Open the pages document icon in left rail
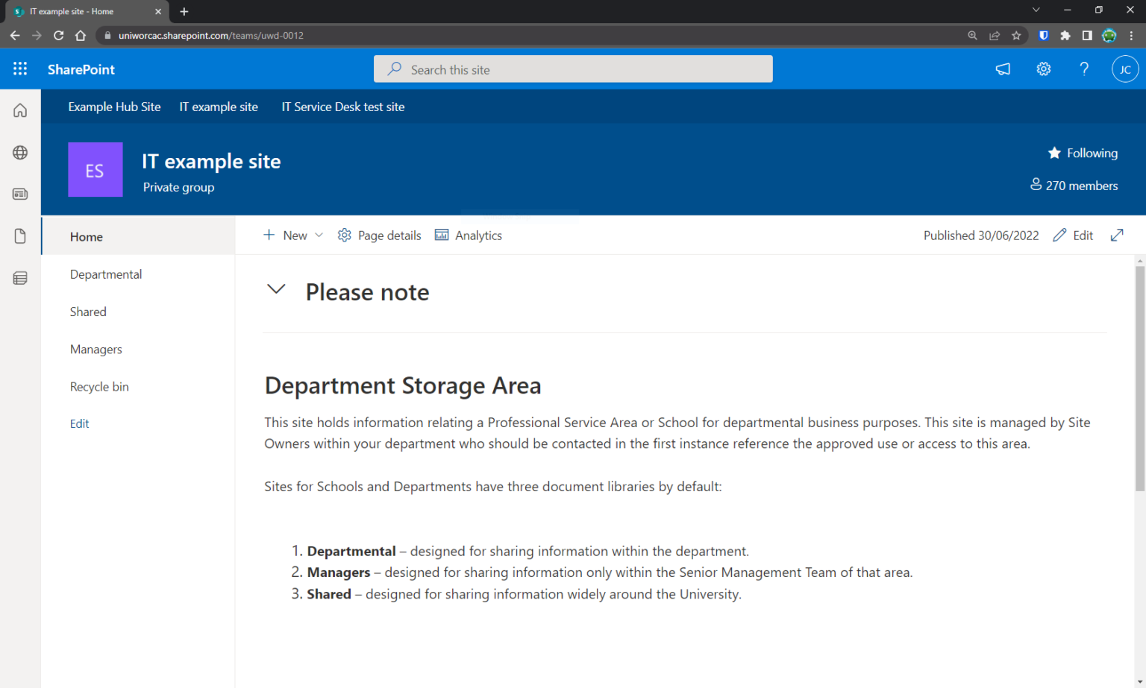 19,236
